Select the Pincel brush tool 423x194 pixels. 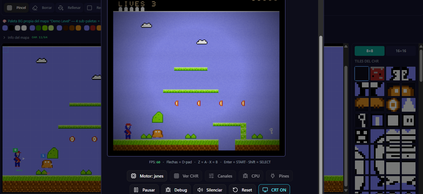point(17,8)
